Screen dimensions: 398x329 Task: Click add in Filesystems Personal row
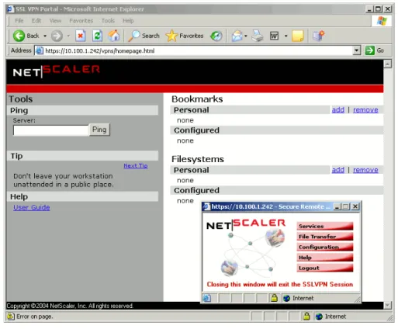pyautogui.click(x=337, y=170)
